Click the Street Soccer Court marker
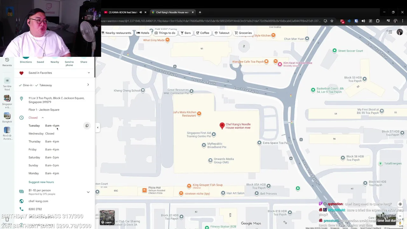The image size is (407, 229). [335, 51]
